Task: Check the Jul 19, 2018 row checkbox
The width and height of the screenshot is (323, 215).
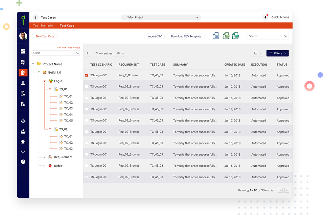Action: tap(87, 132)
